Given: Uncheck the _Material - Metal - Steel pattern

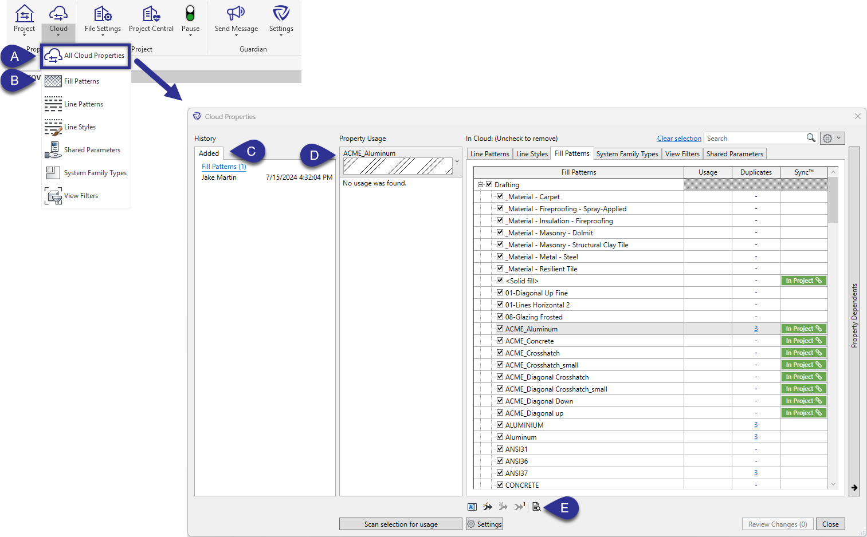Looking at the screenshot, I should point(500,256).
